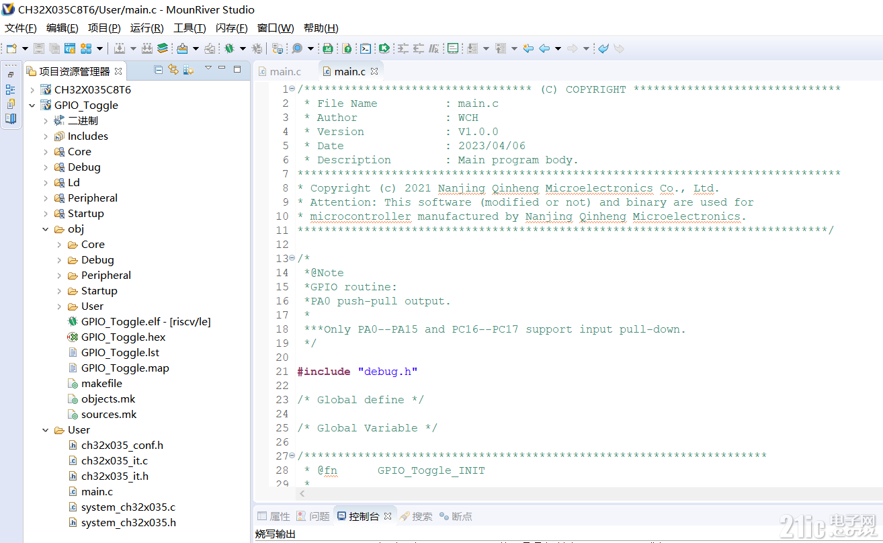Screen dimensions: 883x543
Task: Click the green stacked layers toolbar icon
Action: coord(163,48)
